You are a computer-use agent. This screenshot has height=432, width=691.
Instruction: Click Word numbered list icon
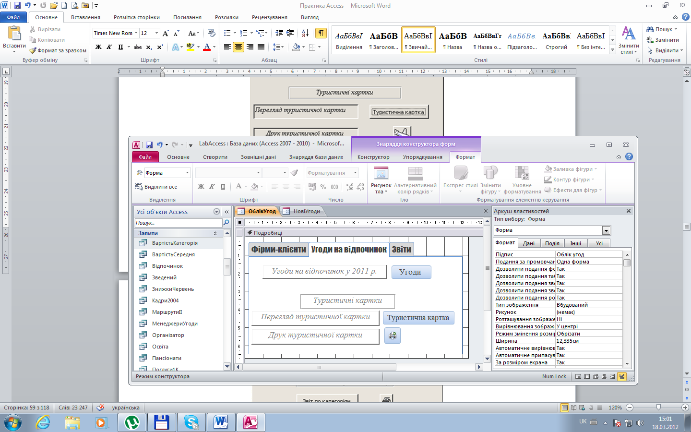(244, 33)
